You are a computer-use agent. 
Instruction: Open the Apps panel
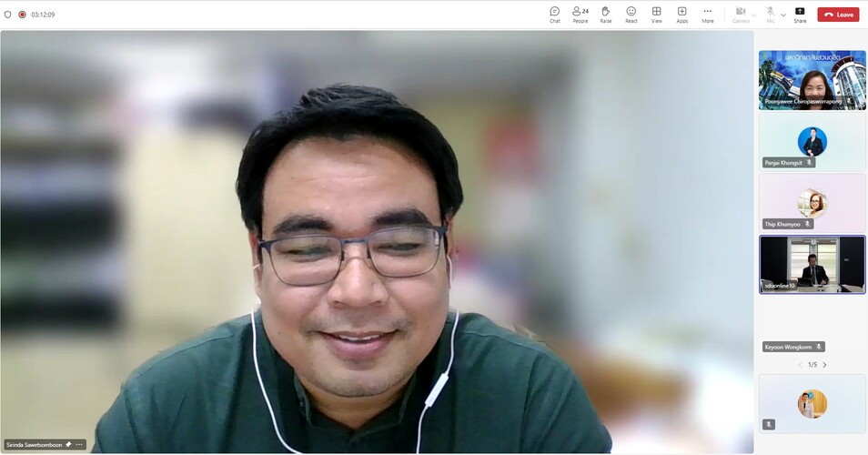click(681, 14)
